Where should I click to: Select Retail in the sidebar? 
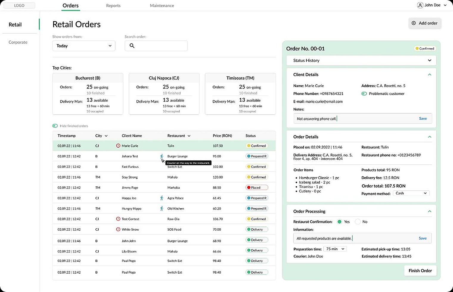tap(15, 24)
